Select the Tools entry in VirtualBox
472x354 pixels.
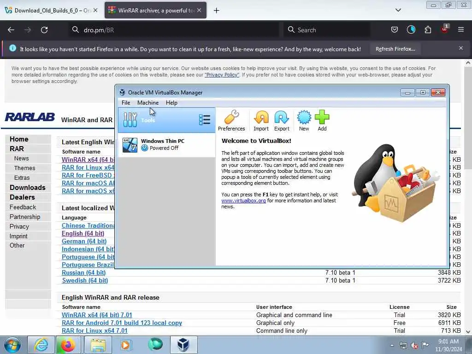click(x=166, y=120)
